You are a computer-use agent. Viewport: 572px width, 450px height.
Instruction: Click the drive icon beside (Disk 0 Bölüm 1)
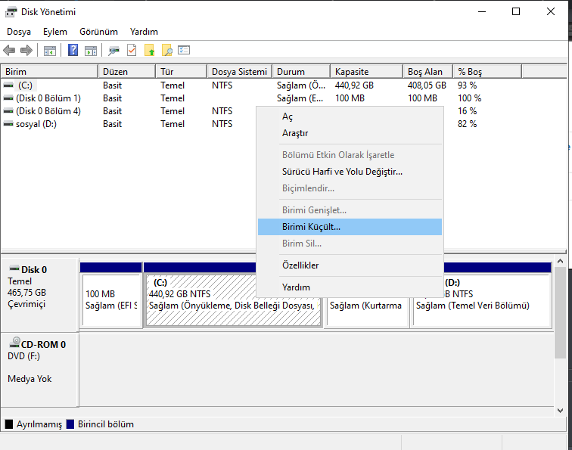(8, 98)
